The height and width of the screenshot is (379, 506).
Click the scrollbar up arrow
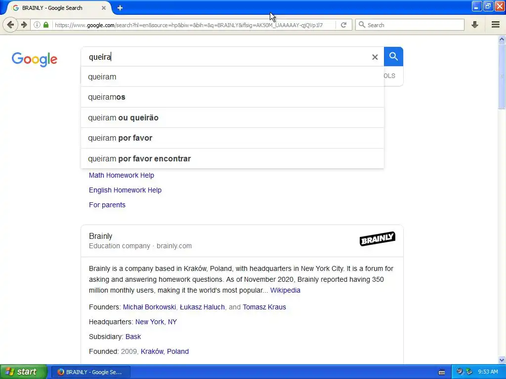pyautogui.click(x=502, y=39)
